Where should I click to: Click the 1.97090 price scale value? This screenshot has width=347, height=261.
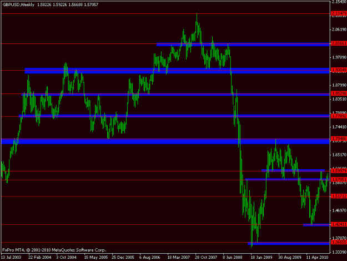pyautogui.click(x=339, y=57)
